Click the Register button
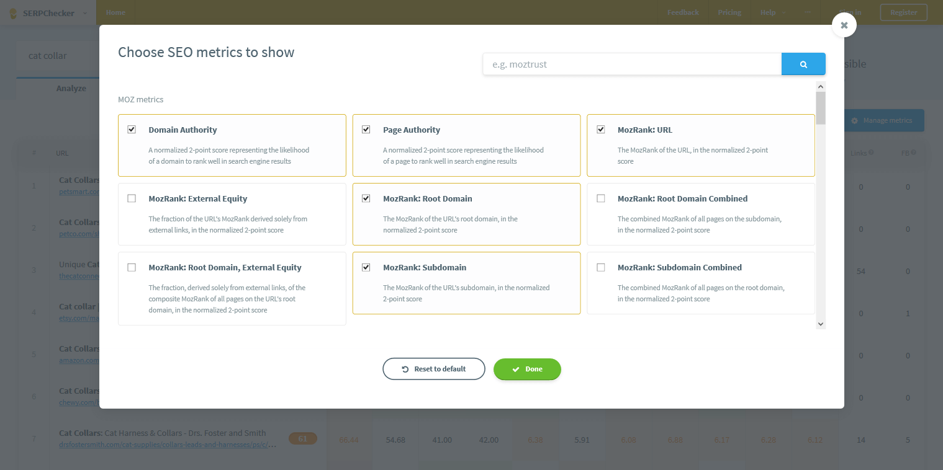 pyautogui.click(x=904, y=12)
